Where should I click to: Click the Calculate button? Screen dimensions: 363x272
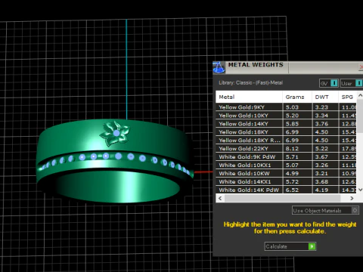click(290, 246)
